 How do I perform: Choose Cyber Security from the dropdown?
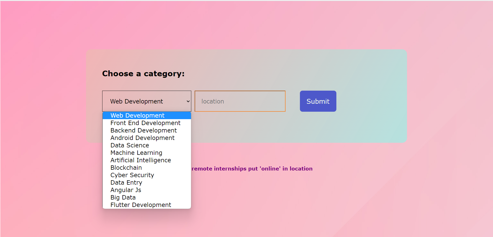point(132,175)
